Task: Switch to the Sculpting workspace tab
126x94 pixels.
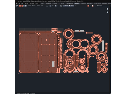Action: coord(55,3)
